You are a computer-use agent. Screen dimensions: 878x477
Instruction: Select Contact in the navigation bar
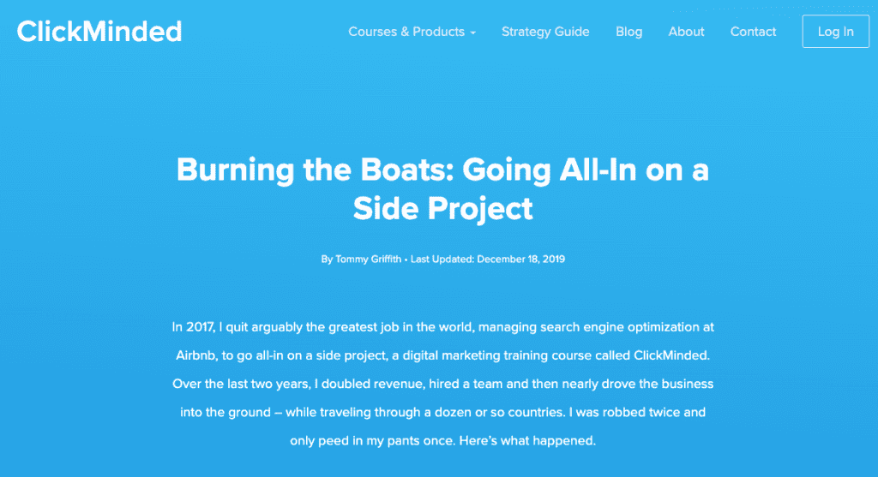753,32
